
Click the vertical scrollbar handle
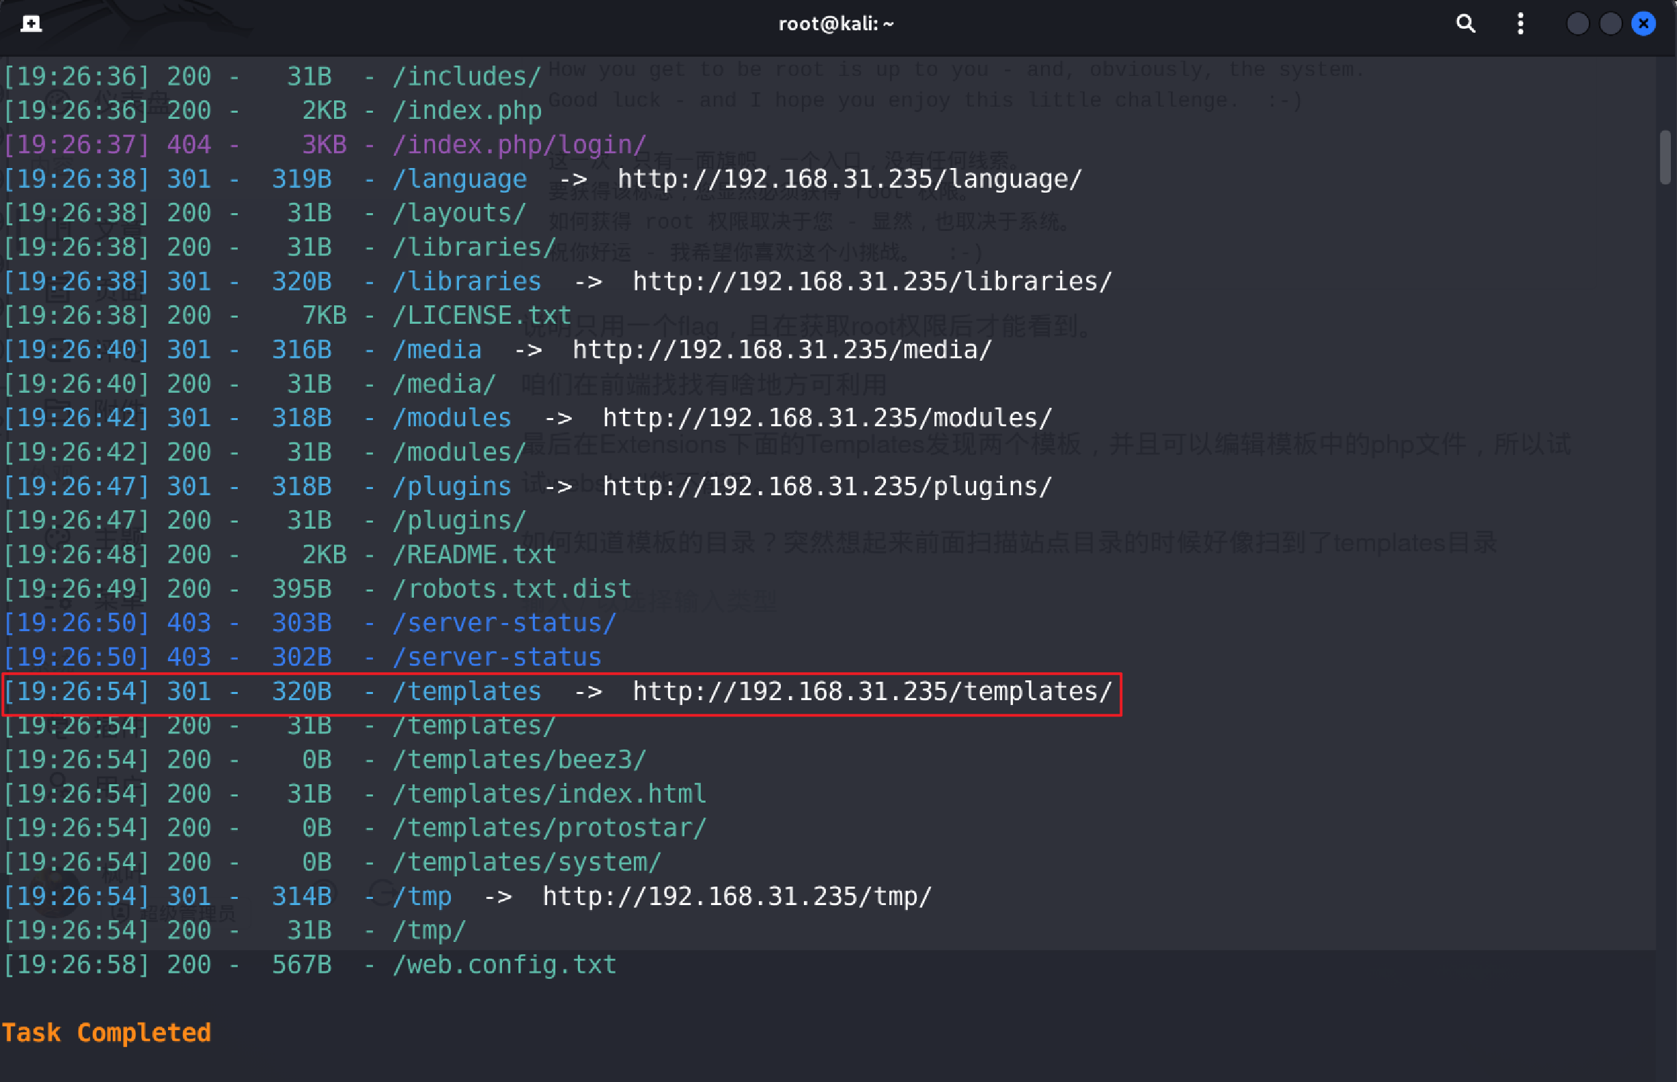click(x=1665, y=156)
